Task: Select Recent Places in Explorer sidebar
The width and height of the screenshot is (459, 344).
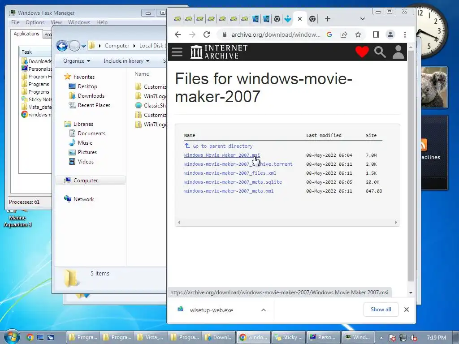Action: (x=94, y=105)
